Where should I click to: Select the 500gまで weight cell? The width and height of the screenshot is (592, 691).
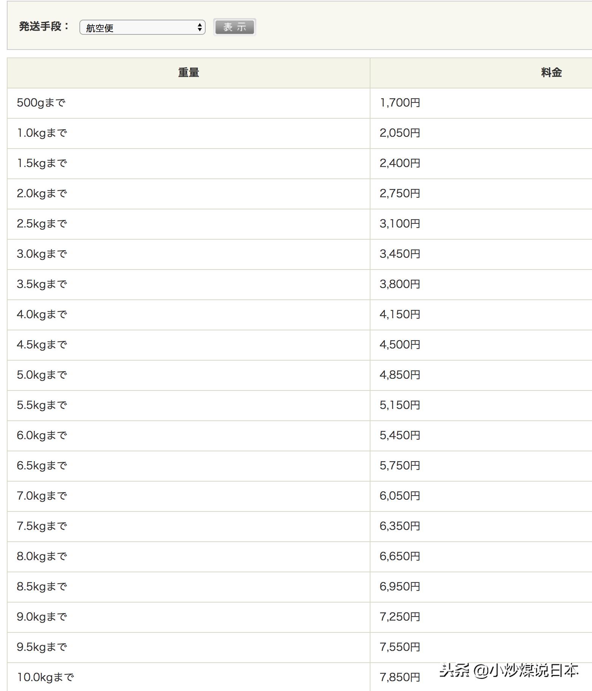pos(41,103)
